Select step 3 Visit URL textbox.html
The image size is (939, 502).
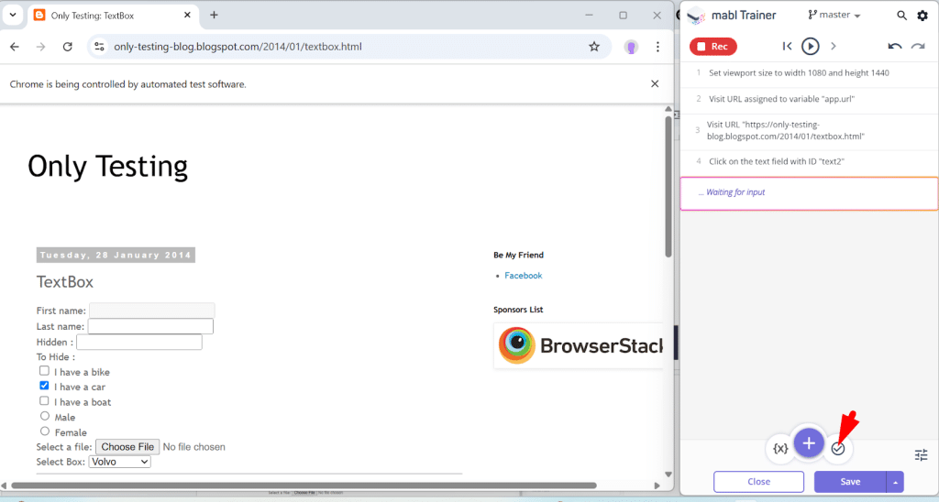coord(809,130)
